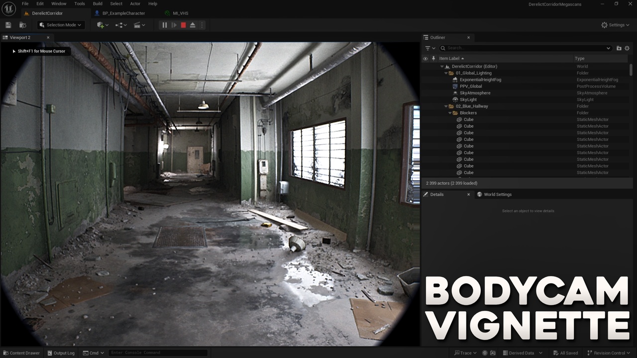The width and height of the screenshot is (637, 358).
Task: Open the Derived Data dropdown
Action: click(521, 353)
